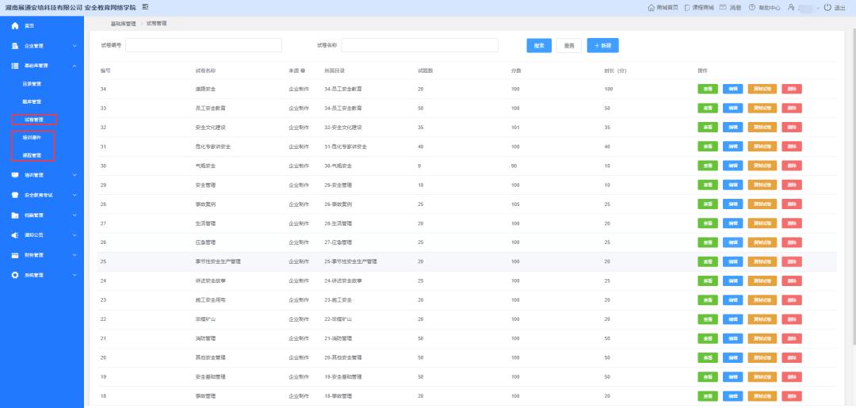Open 课程商城 in the top bar
This screenshot has width=856, height=408.
(698, 7)
